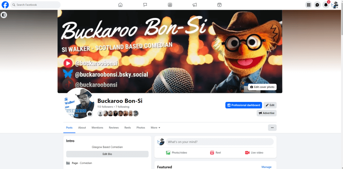Check notifications bell icon

[326, 5]
